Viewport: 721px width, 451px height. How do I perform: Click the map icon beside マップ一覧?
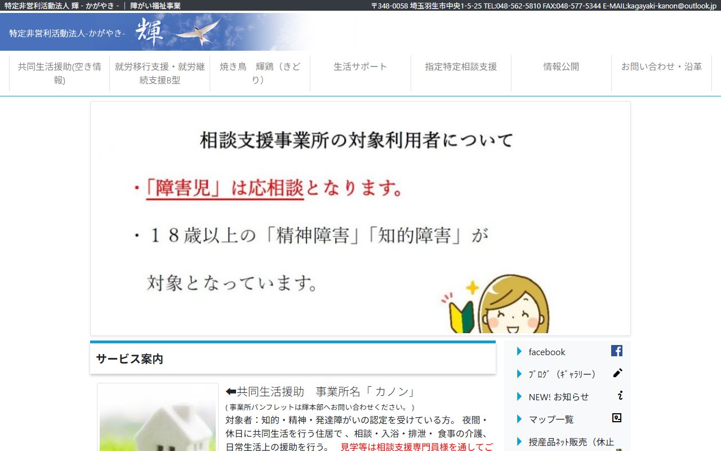tap(617, 418)
